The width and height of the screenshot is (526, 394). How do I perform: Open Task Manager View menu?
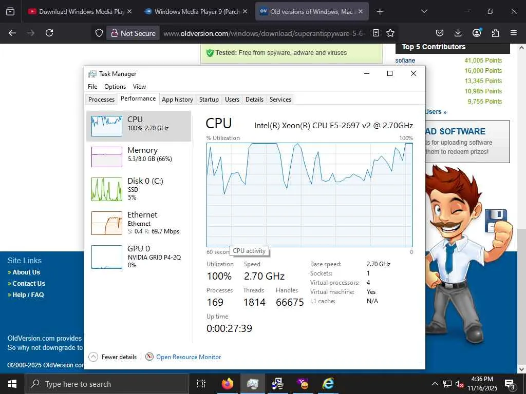pyautogui.click(x=139, y=86)
